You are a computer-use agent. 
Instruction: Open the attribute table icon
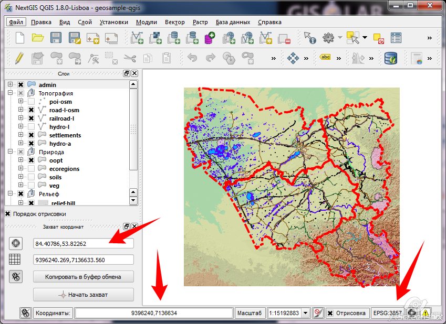396,38
